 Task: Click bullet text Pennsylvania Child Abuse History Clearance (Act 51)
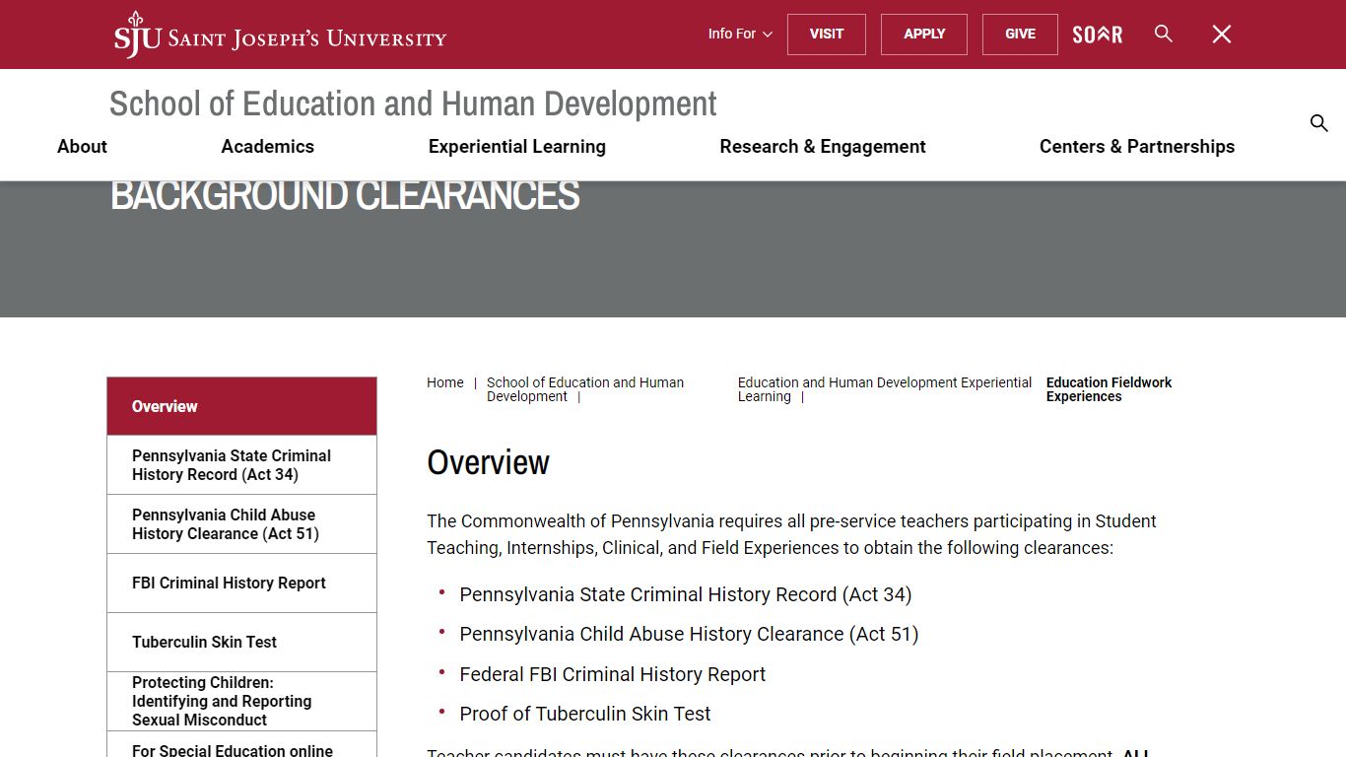point(689,634)
